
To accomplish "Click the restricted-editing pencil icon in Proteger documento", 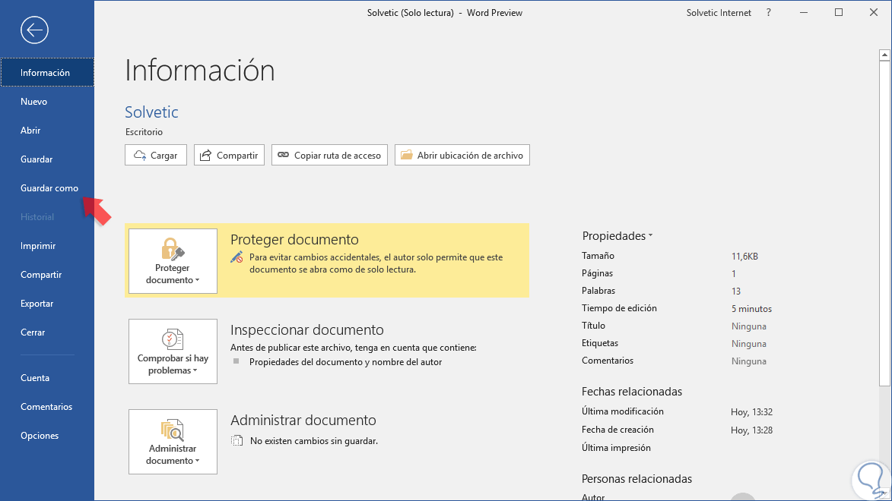I will click(236, 257).
